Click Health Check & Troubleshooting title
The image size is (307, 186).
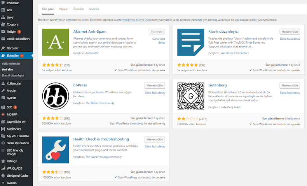point(101,139)
